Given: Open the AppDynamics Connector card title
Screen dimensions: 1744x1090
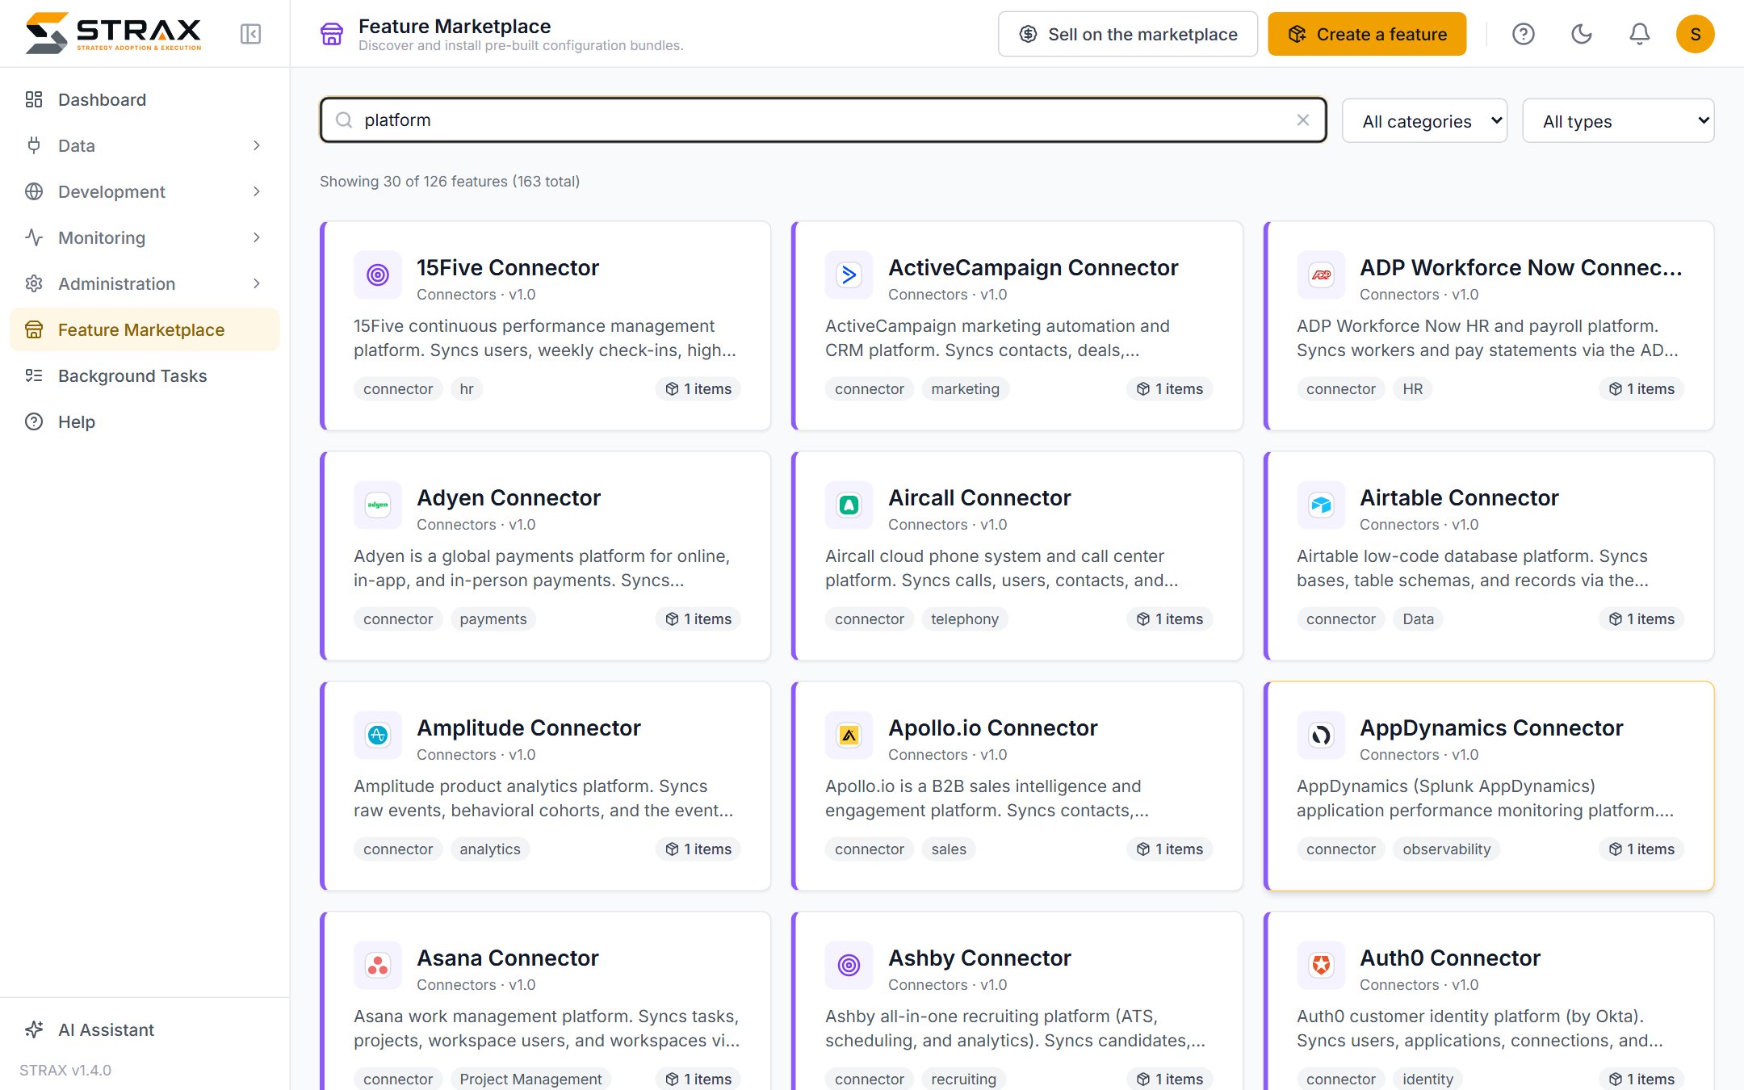Looking at the screenshot, I should 1491,727.
